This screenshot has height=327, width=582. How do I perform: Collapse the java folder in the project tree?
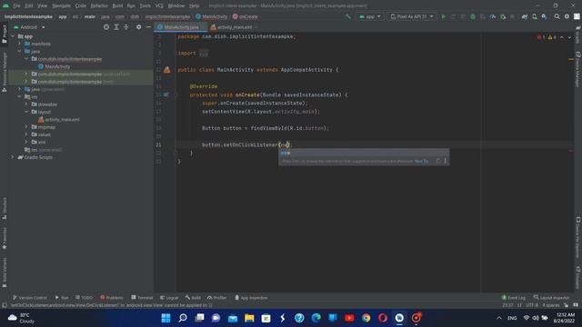pos(20,51)
